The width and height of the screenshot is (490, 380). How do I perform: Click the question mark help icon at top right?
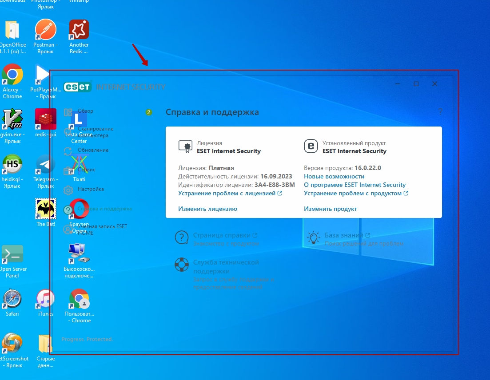pyautogui.click(x=440, y=111)
